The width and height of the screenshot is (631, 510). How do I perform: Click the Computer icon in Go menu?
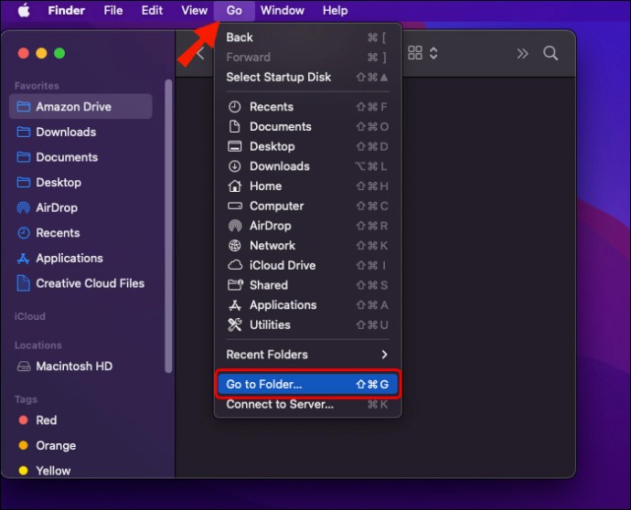[235, 206]
